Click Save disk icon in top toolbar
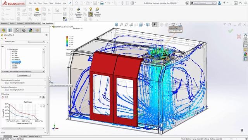The height and width of the screenshot is (140, 248). [x=95, y=3]
